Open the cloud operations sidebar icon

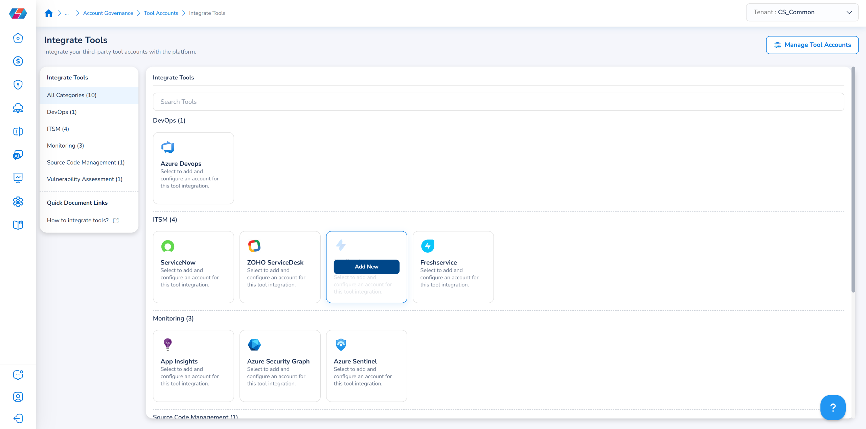18,108
